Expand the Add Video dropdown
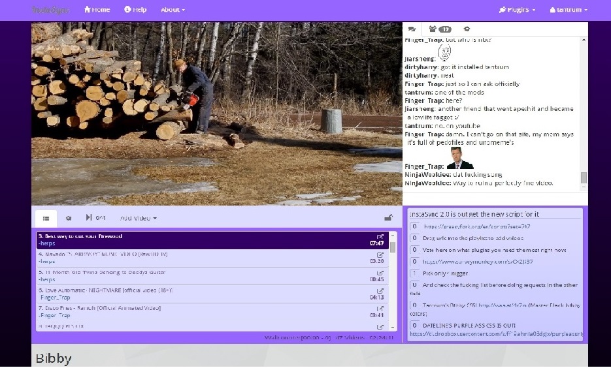 tap(139, 218)
